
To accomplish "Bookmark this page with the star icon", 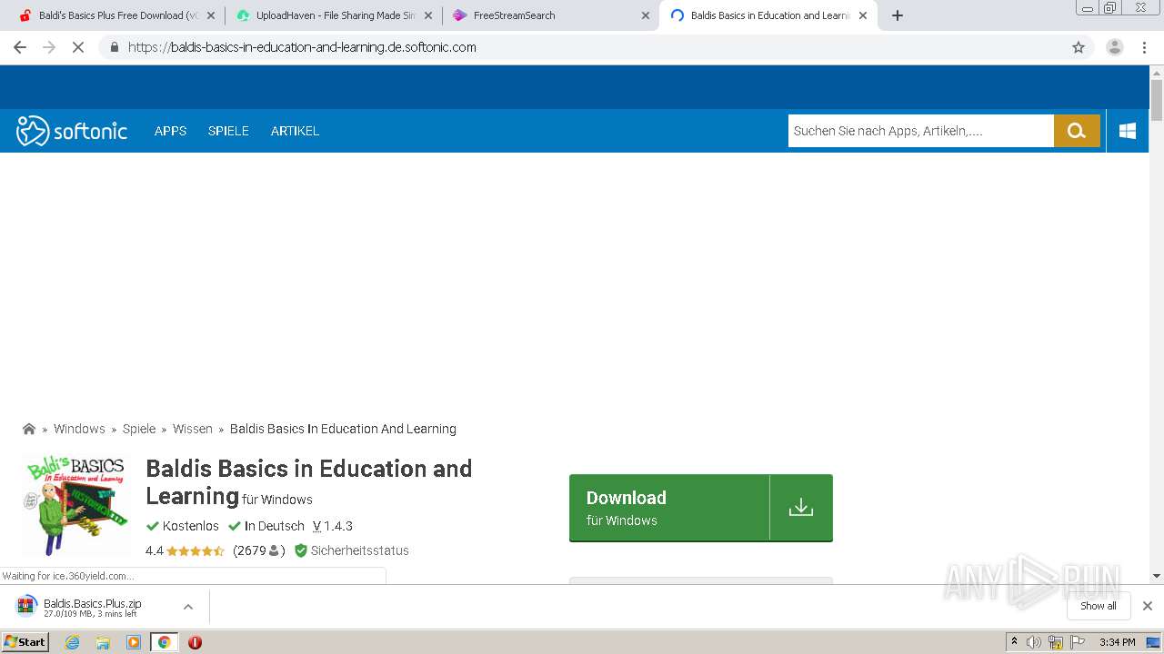I will [x=1079, y=47].
